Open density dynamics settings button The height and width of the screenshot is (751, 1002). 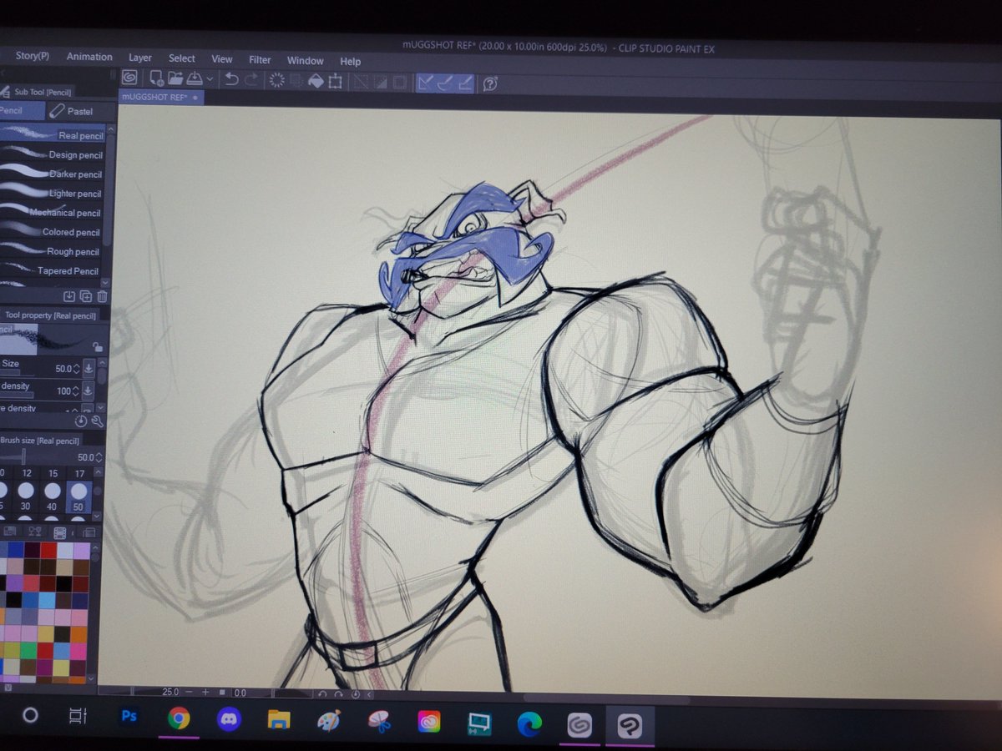pyautogui.click(x=89, y=391)
